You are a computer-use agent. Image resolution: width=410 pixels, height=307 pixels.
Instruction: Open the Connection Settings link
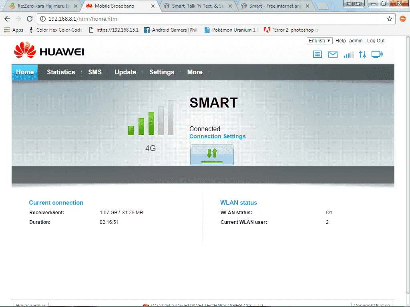click(x=217, y=137)
